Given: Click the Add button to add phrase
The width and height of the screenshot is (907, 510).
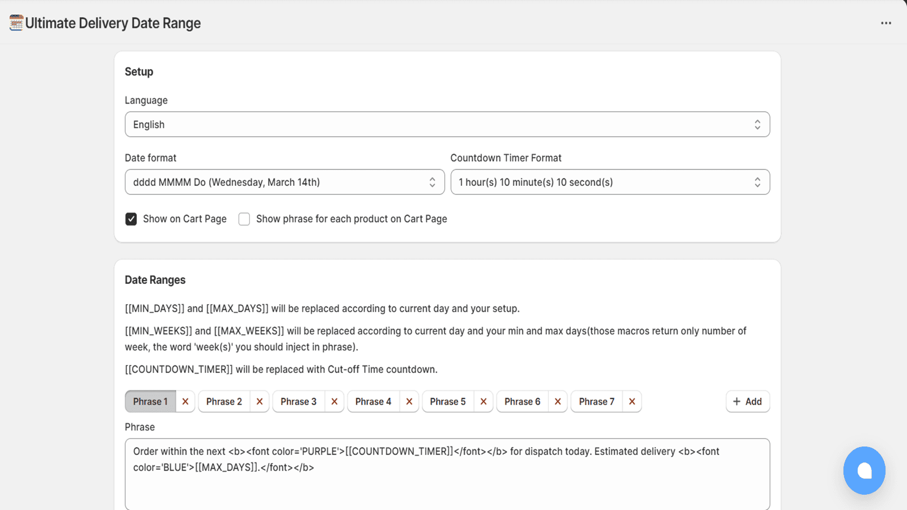Looking at the screenshot, I should pyautogui.click(x=747, y=401).
